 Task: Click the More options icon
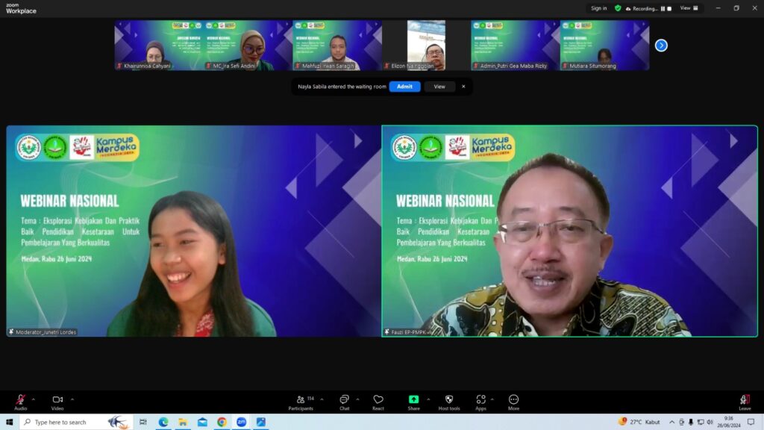(513, 400)
